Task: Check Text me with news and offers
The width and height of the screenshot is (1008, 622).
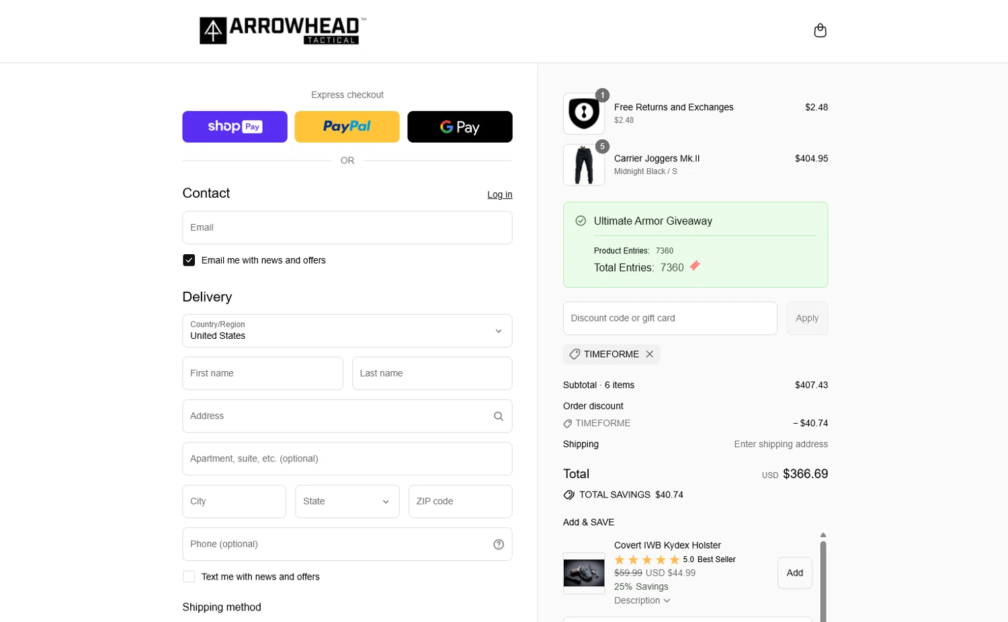Action: click(189, 577)
